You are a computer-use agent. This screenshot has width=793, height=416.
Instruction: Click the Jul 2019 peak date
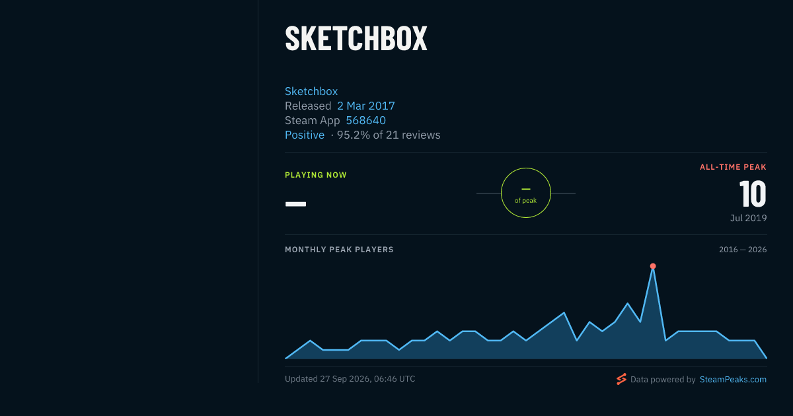click(x=749, y=218)
